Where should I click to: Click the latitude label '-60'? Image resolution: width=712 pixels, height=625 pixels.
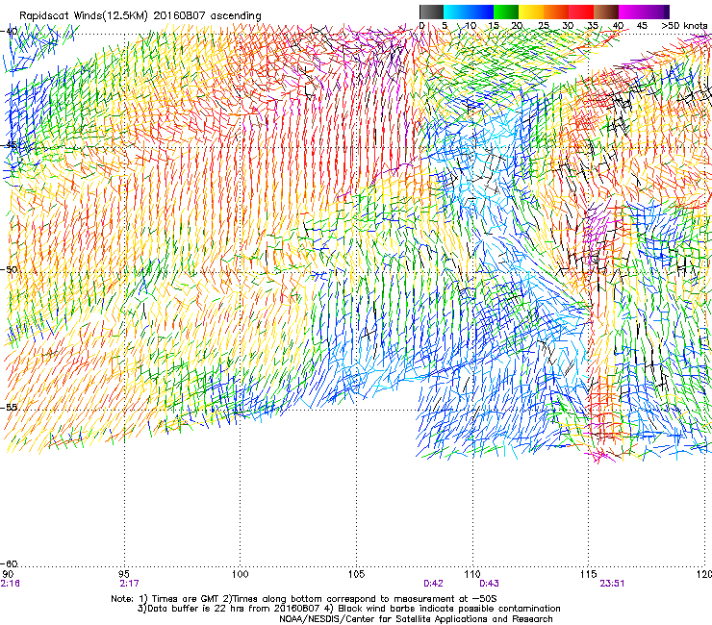(x=9, y=563)
